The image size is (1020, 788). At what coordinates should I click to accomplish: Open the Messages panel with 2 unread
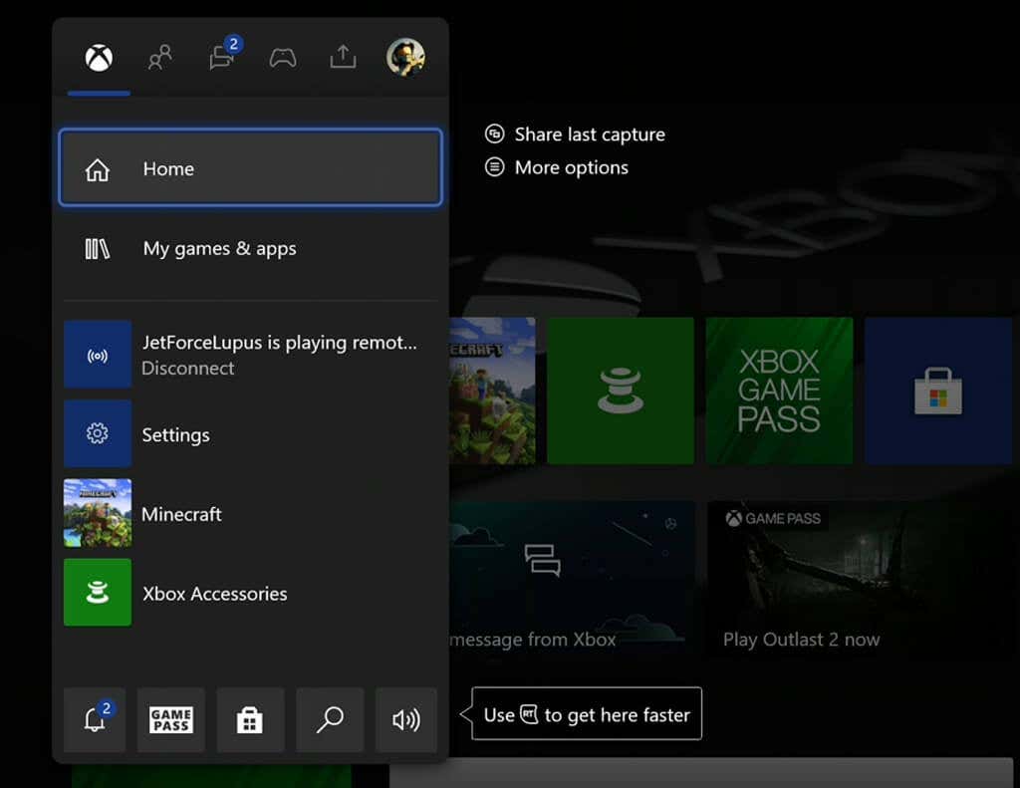coord(221,58)
